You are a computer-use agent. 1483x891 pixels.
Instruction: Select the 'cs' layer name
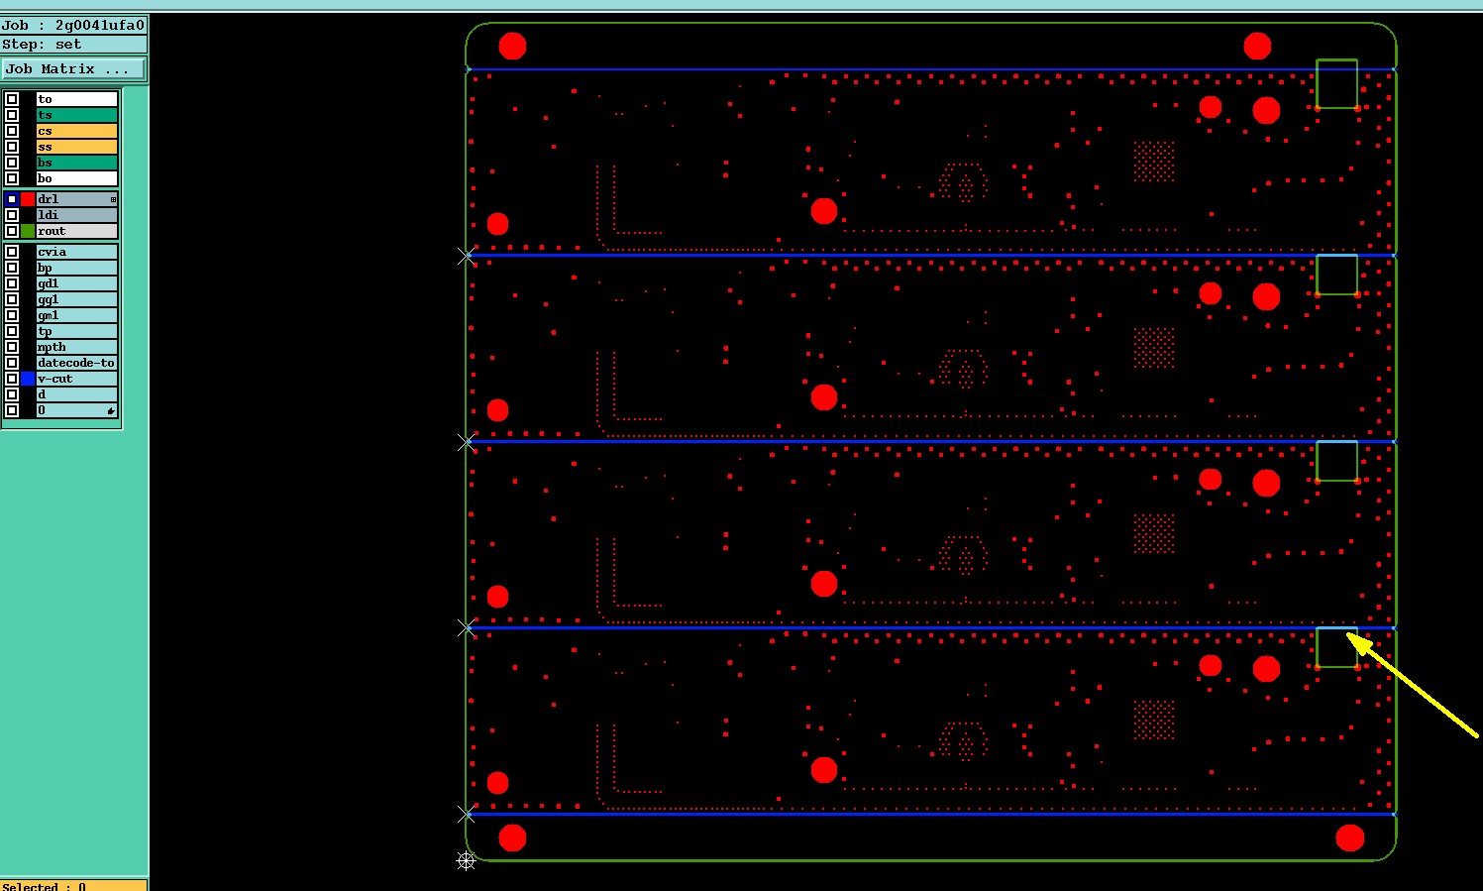point(77,131)
